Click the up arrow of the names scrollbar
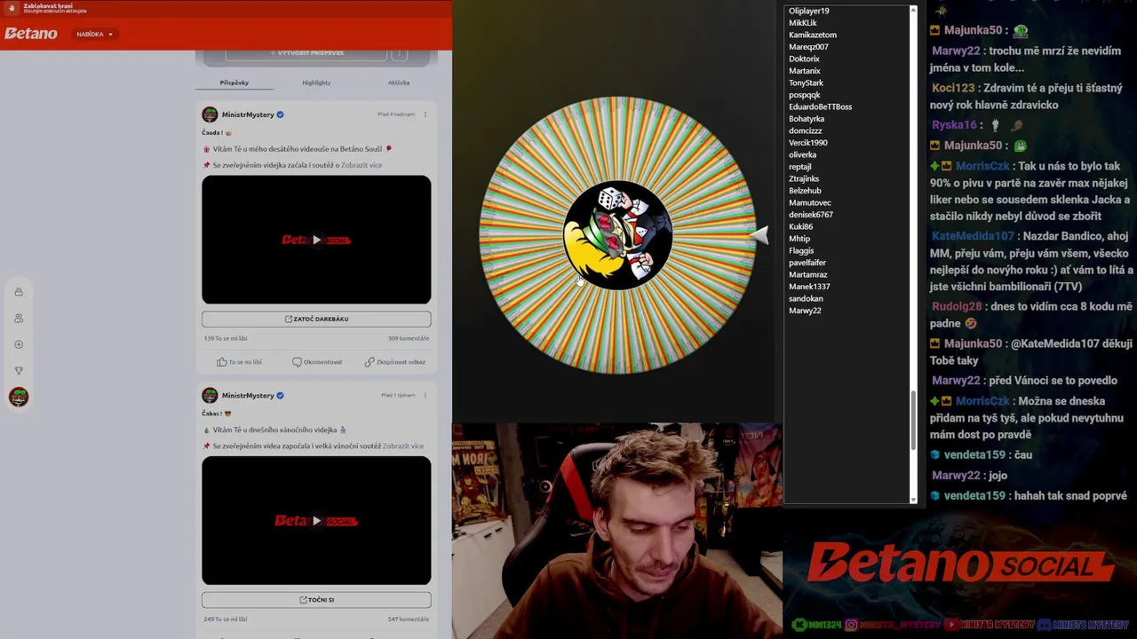The width and height of the screenshot is (1137, 639). [913, 10]
